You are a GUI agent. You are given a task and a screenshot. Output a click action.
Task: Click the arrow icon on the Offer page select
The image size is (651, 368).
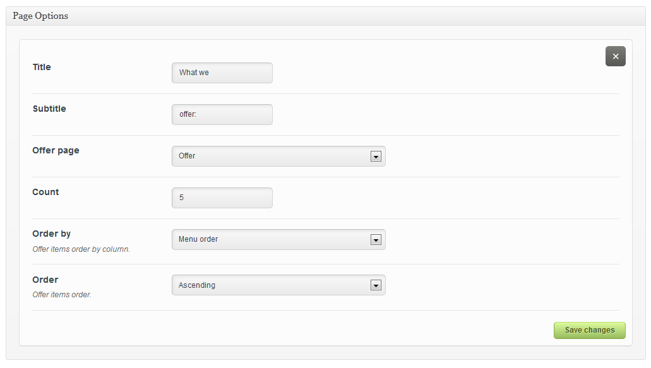[x=376, y=157]
